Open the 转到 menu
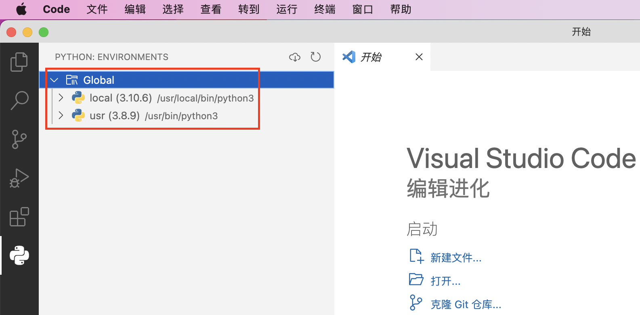Screen dimensions: 640x315 249,9
